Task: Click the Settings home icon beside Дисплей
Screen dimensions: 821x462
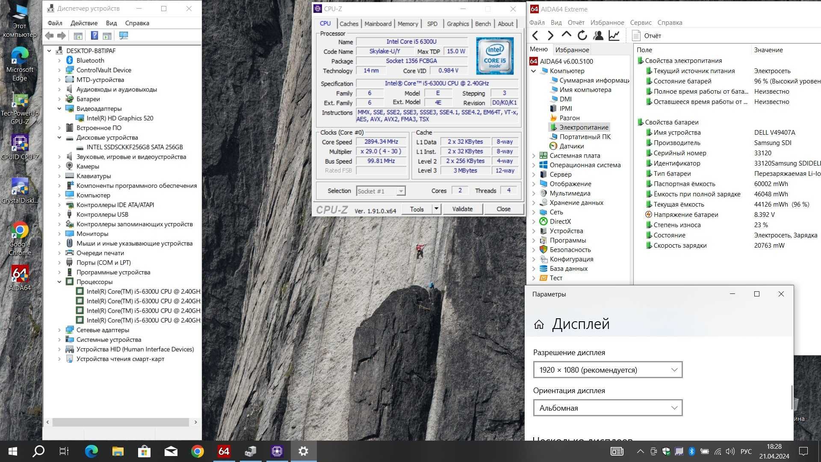Action: coord(539,324)
